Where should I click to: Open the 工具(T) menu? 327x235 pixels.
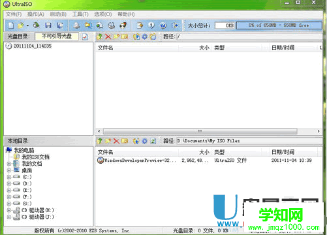point(80,14)
